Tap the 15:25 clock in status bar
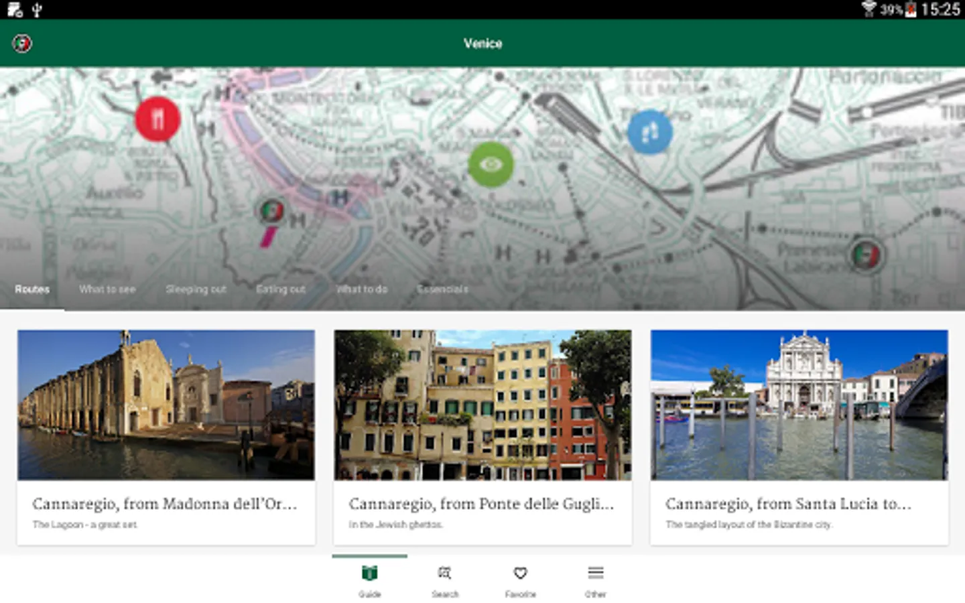The image size is (965, 603). click(940, 9)
